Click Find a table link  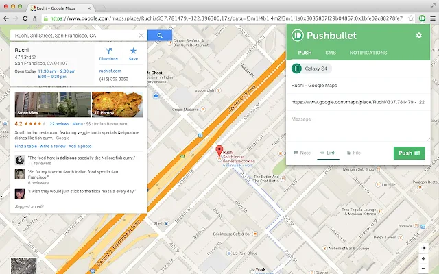[26, 146]
